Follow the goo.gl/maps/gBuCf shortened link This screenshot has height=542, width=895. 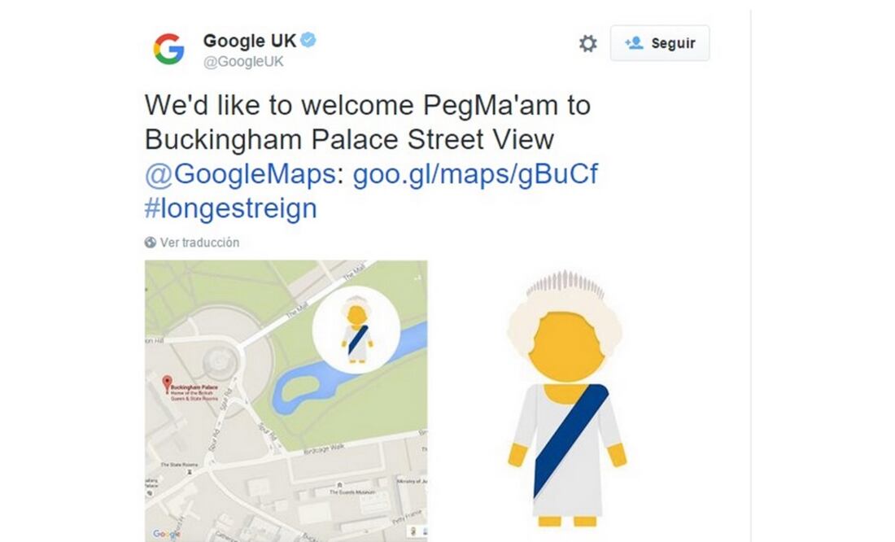tap(476, 173)
